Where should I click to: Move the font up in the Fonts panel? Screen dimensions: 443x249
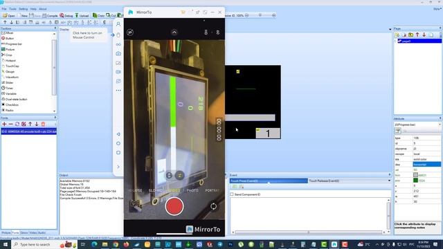click(30, 124)
